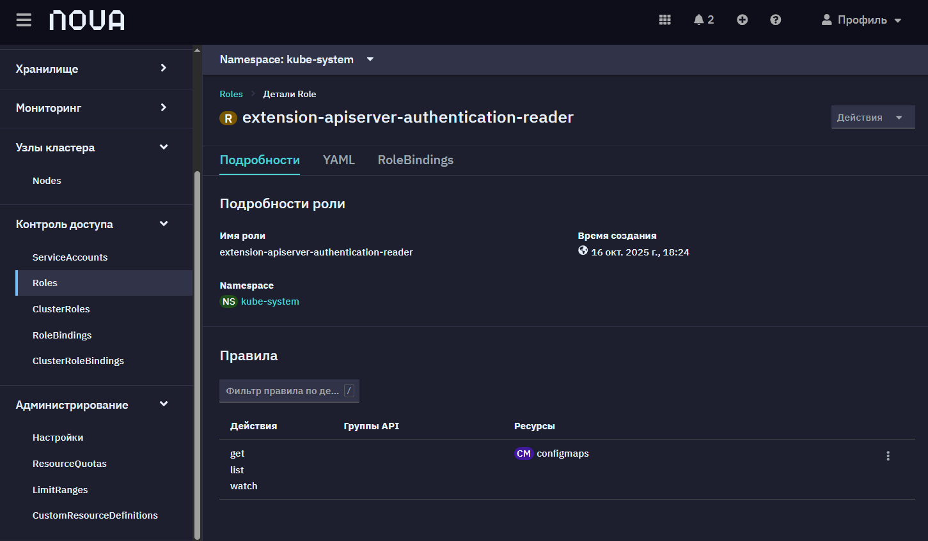The image size is (928, 541).
Task: Open the help question mark icon
Action: [776, 20]
